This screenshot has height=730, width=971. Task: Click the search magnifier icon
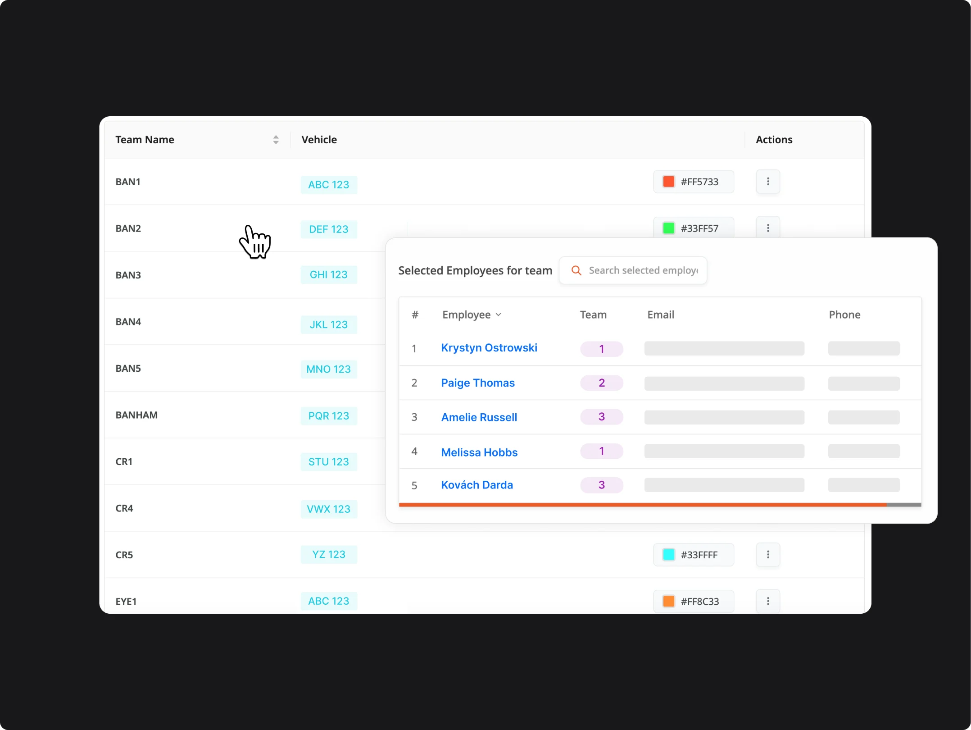576,270
